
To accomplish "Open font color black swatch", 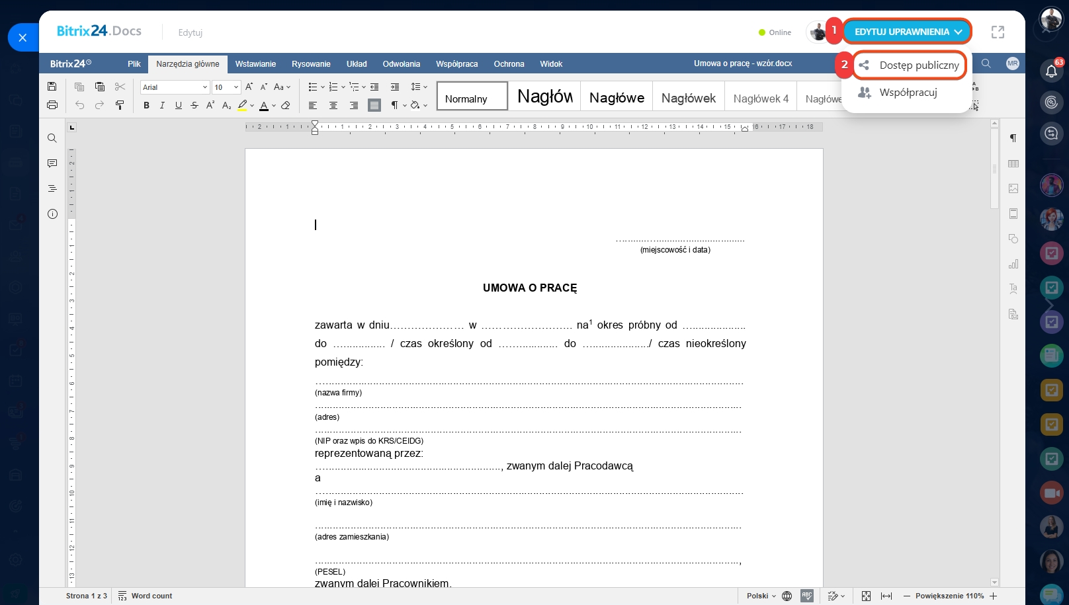I will pyautogui.click(x=263, y=105).
